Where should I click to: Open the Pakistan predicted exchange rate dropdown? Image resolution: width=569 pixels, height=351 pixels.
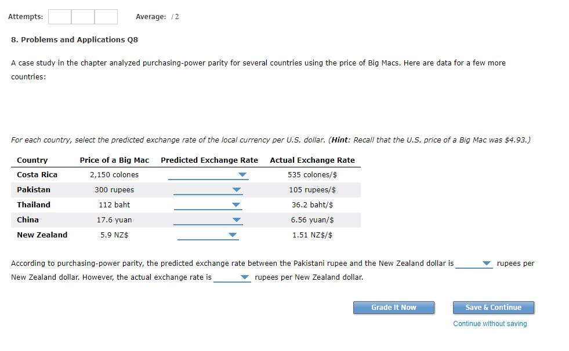click(206, 189)
